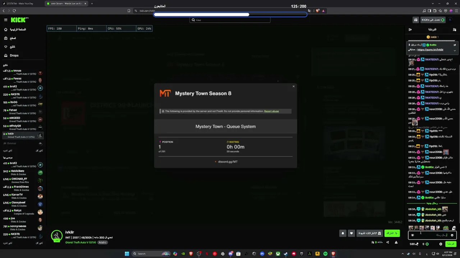Viewport: 460px width, 258px height.
Task: Collapse the chat panel
Action: click(x=410, y=29)
